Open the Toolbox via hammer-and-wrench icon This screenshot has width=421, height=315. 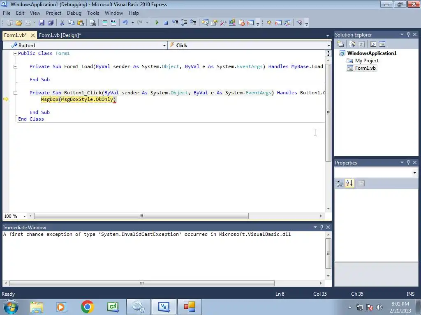(223, 23)
